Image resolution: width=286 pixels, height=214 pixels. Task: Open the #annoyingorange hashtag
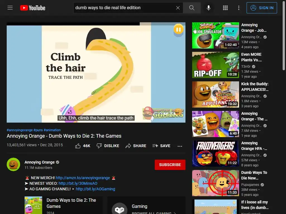coord(20,130)
